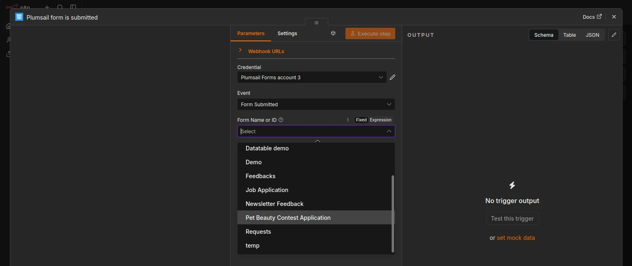
Task: Click the panel drag handle at top
Action: (x=316, y=22)
